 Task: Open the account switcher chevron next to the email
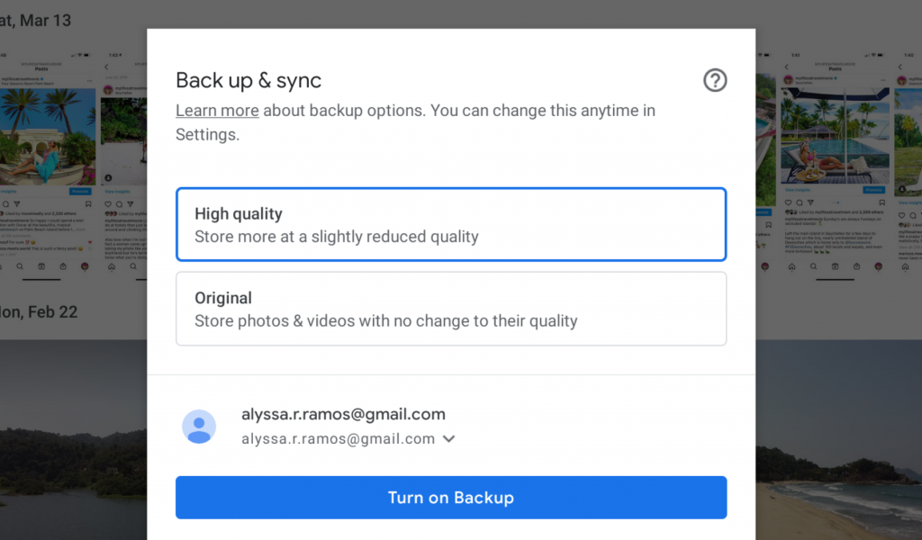coord(448,438)
